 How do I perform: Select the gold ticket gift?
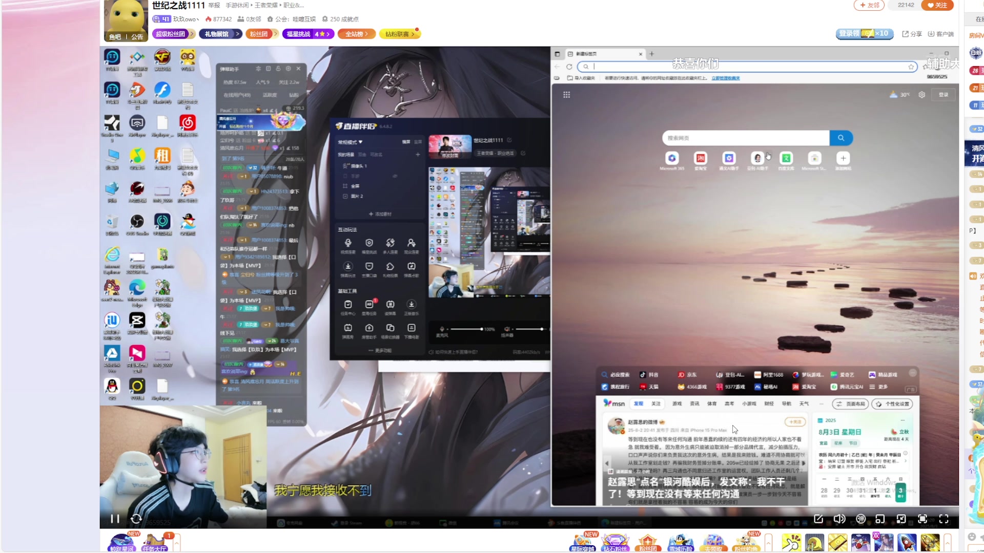click(837, 542)
